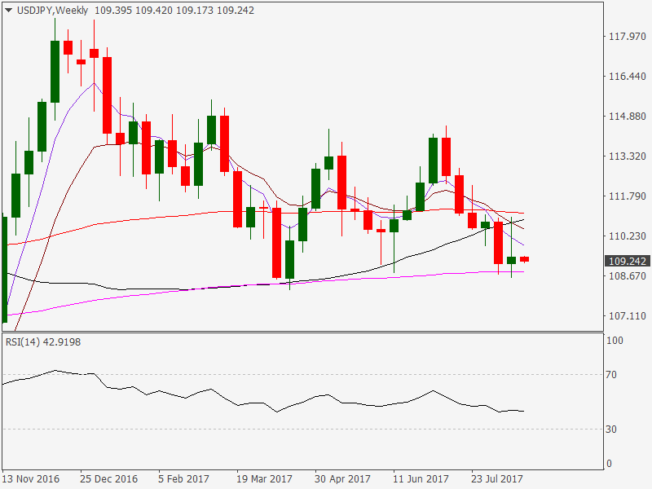Click the 25 Dec 2016 date label
The height and width of the screenshot is (489, 652).
click(x=108, y=479)
